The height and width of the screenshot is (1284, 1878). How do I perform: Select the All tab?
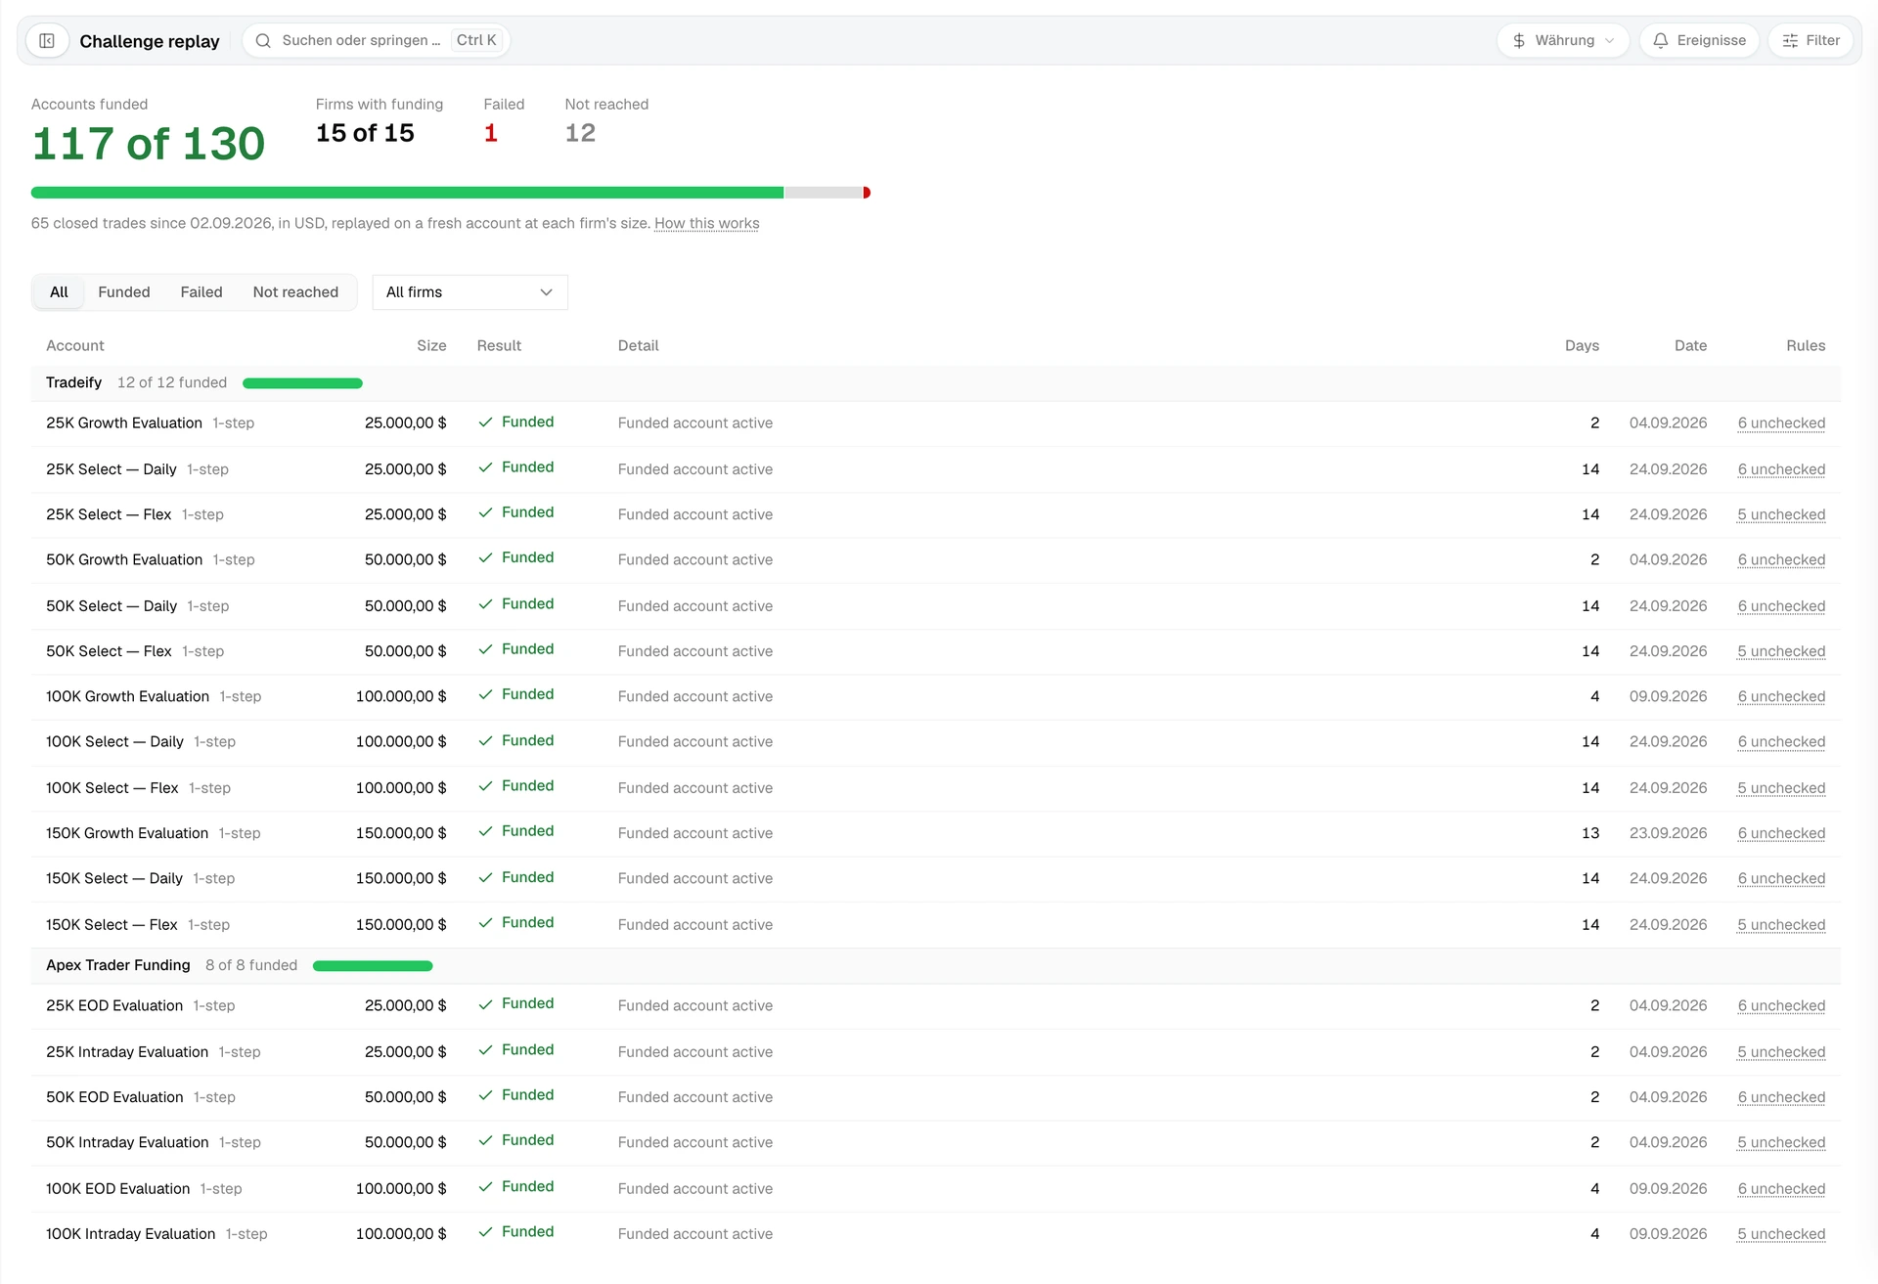point(59,292)
